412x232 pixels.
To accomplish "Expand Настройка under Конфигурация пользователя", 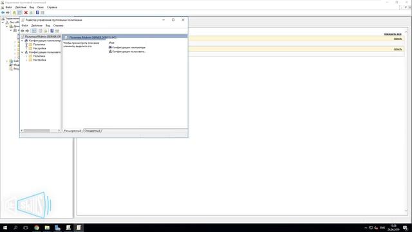I will tap(26, 60).
